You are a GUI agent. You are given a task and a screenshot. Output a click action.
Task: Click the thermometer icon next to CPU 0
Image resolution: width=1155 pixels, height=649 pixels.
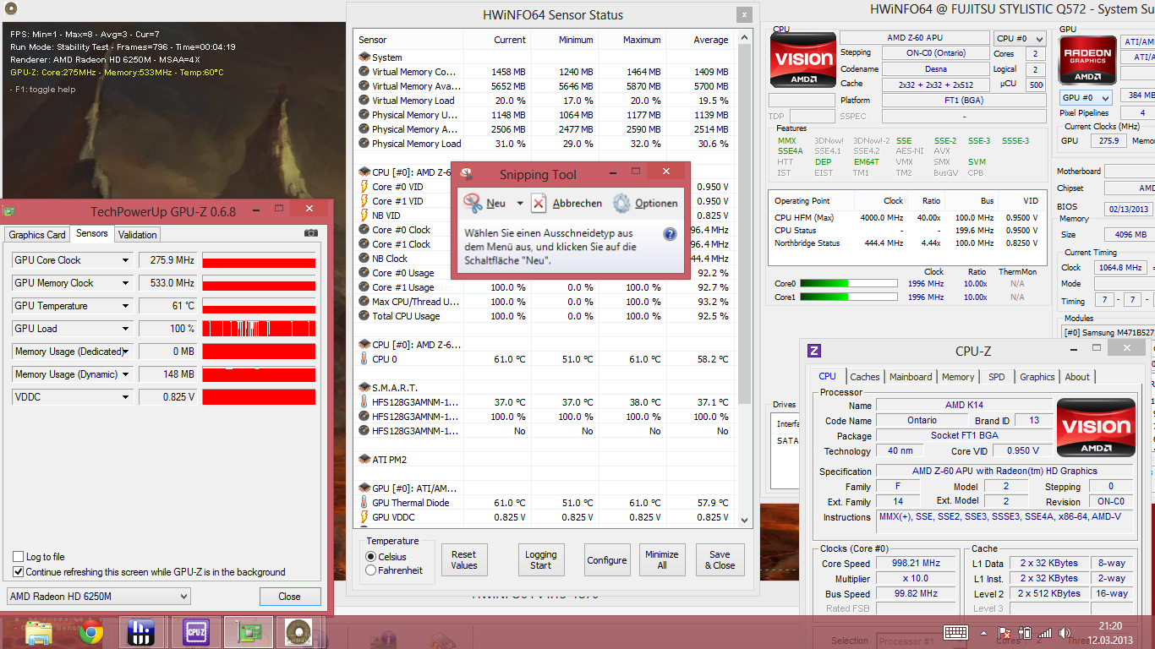point(364,359)
